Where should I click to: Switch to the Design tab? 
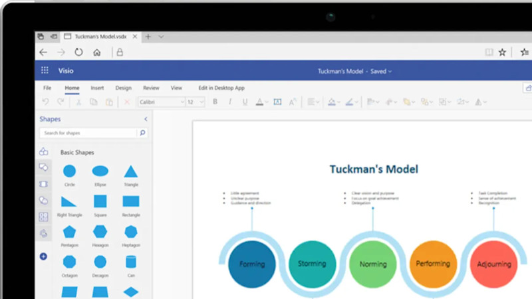pyautogui.click(x=123, y=88)
